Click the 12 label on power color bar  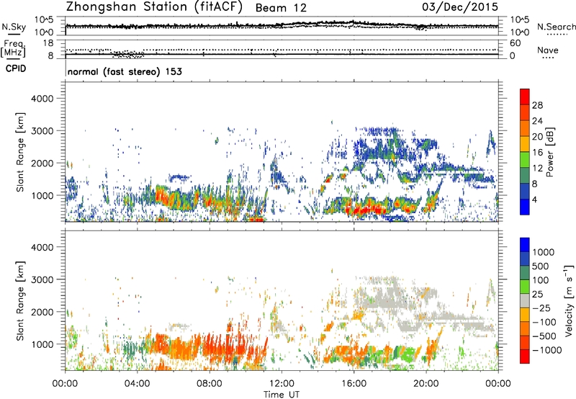(x=537, y=169)
